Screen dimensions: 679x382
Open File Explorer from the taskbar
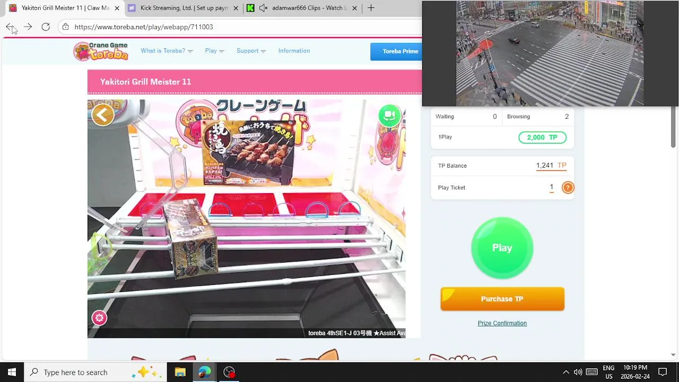click(x=180, y=372)
